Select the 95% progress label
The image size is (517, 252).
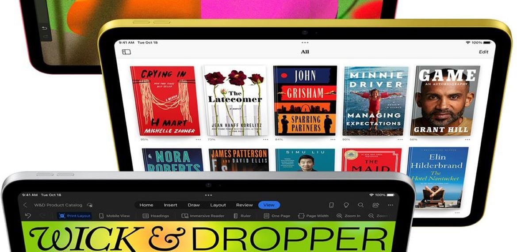pyautogui.click(x=144, y=139)
